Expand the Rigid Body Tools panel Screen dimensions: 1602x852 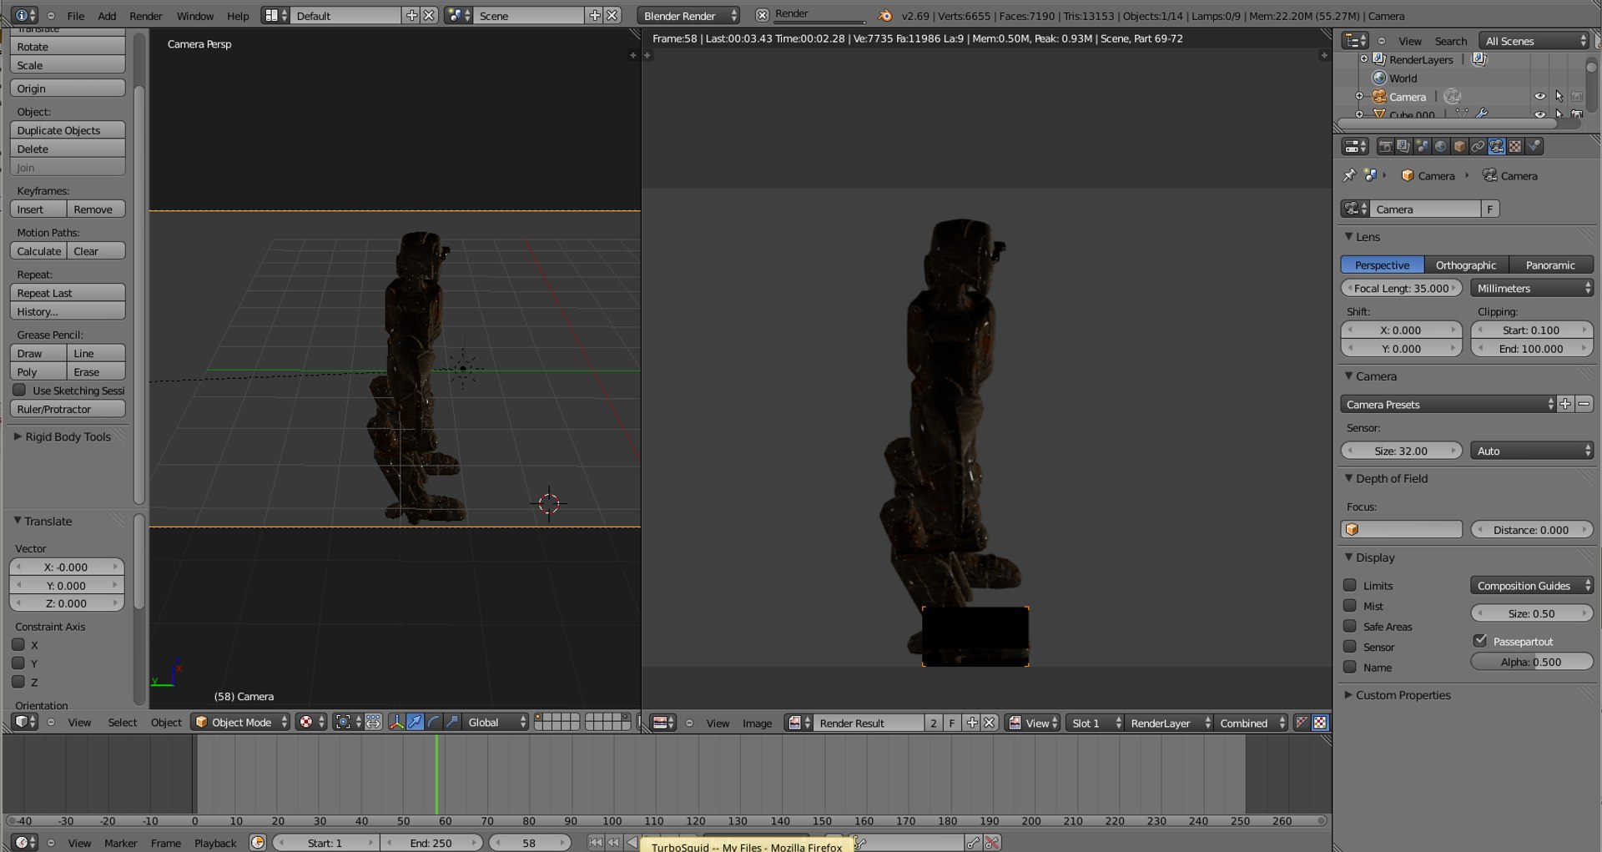(62, 436)
